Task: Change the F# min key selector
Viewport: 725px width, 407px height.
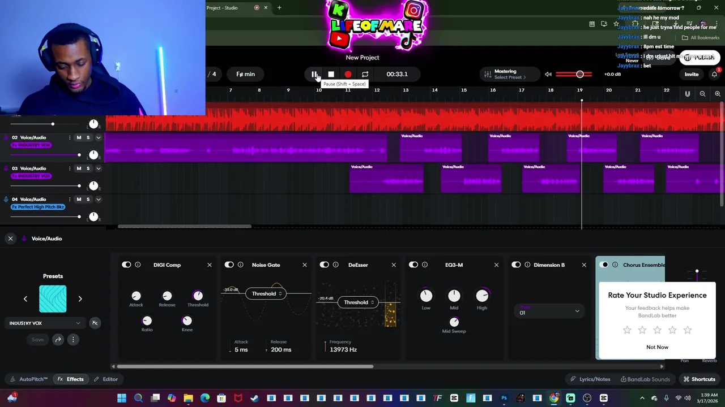Action: [245, 74]
